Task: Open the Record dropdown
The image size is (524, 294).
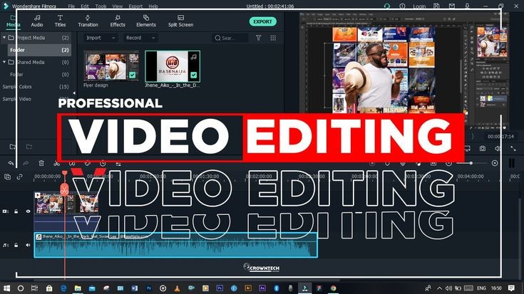Action: click(140, 38)
